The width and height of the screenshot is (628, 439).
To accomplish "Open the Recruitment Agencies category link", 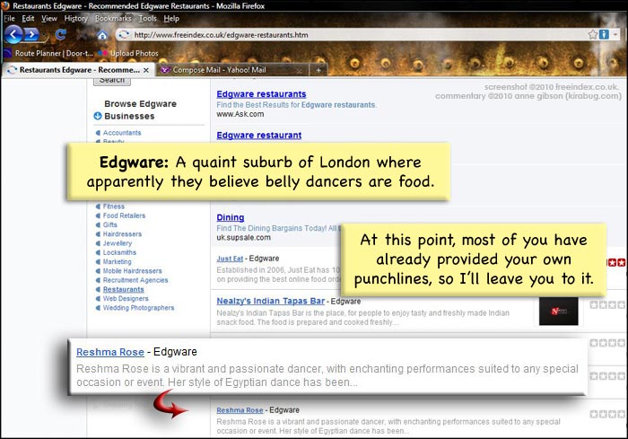I will [135, 280].
